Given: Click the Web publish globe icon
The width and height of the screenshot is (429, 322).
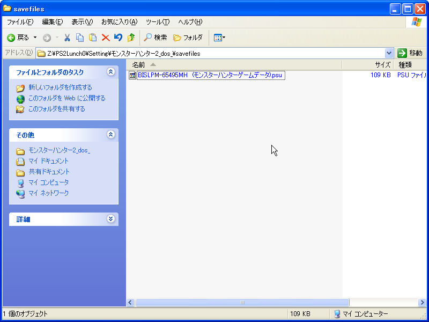Looking at the screenshot, I should tap(20, 99).
